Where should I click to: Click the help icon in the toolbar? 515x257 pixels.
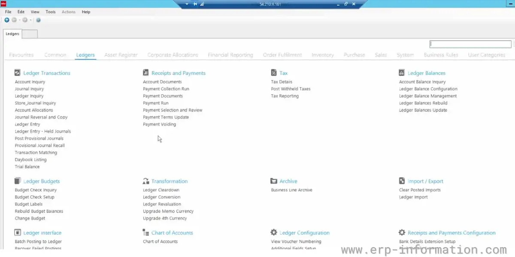coord(38,20)
